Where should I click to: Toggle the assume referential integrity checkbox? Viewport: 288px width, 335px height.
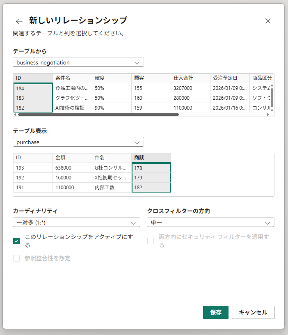(16, 258)
